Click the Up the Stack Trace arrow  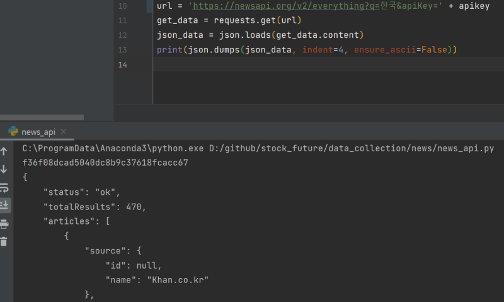pyautogui.click(x=4, y=151)
